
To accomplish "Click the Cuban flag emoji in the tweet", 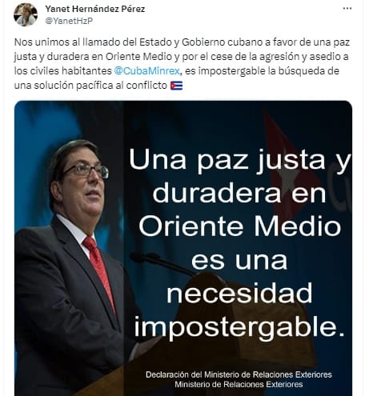I will point(176,86).
